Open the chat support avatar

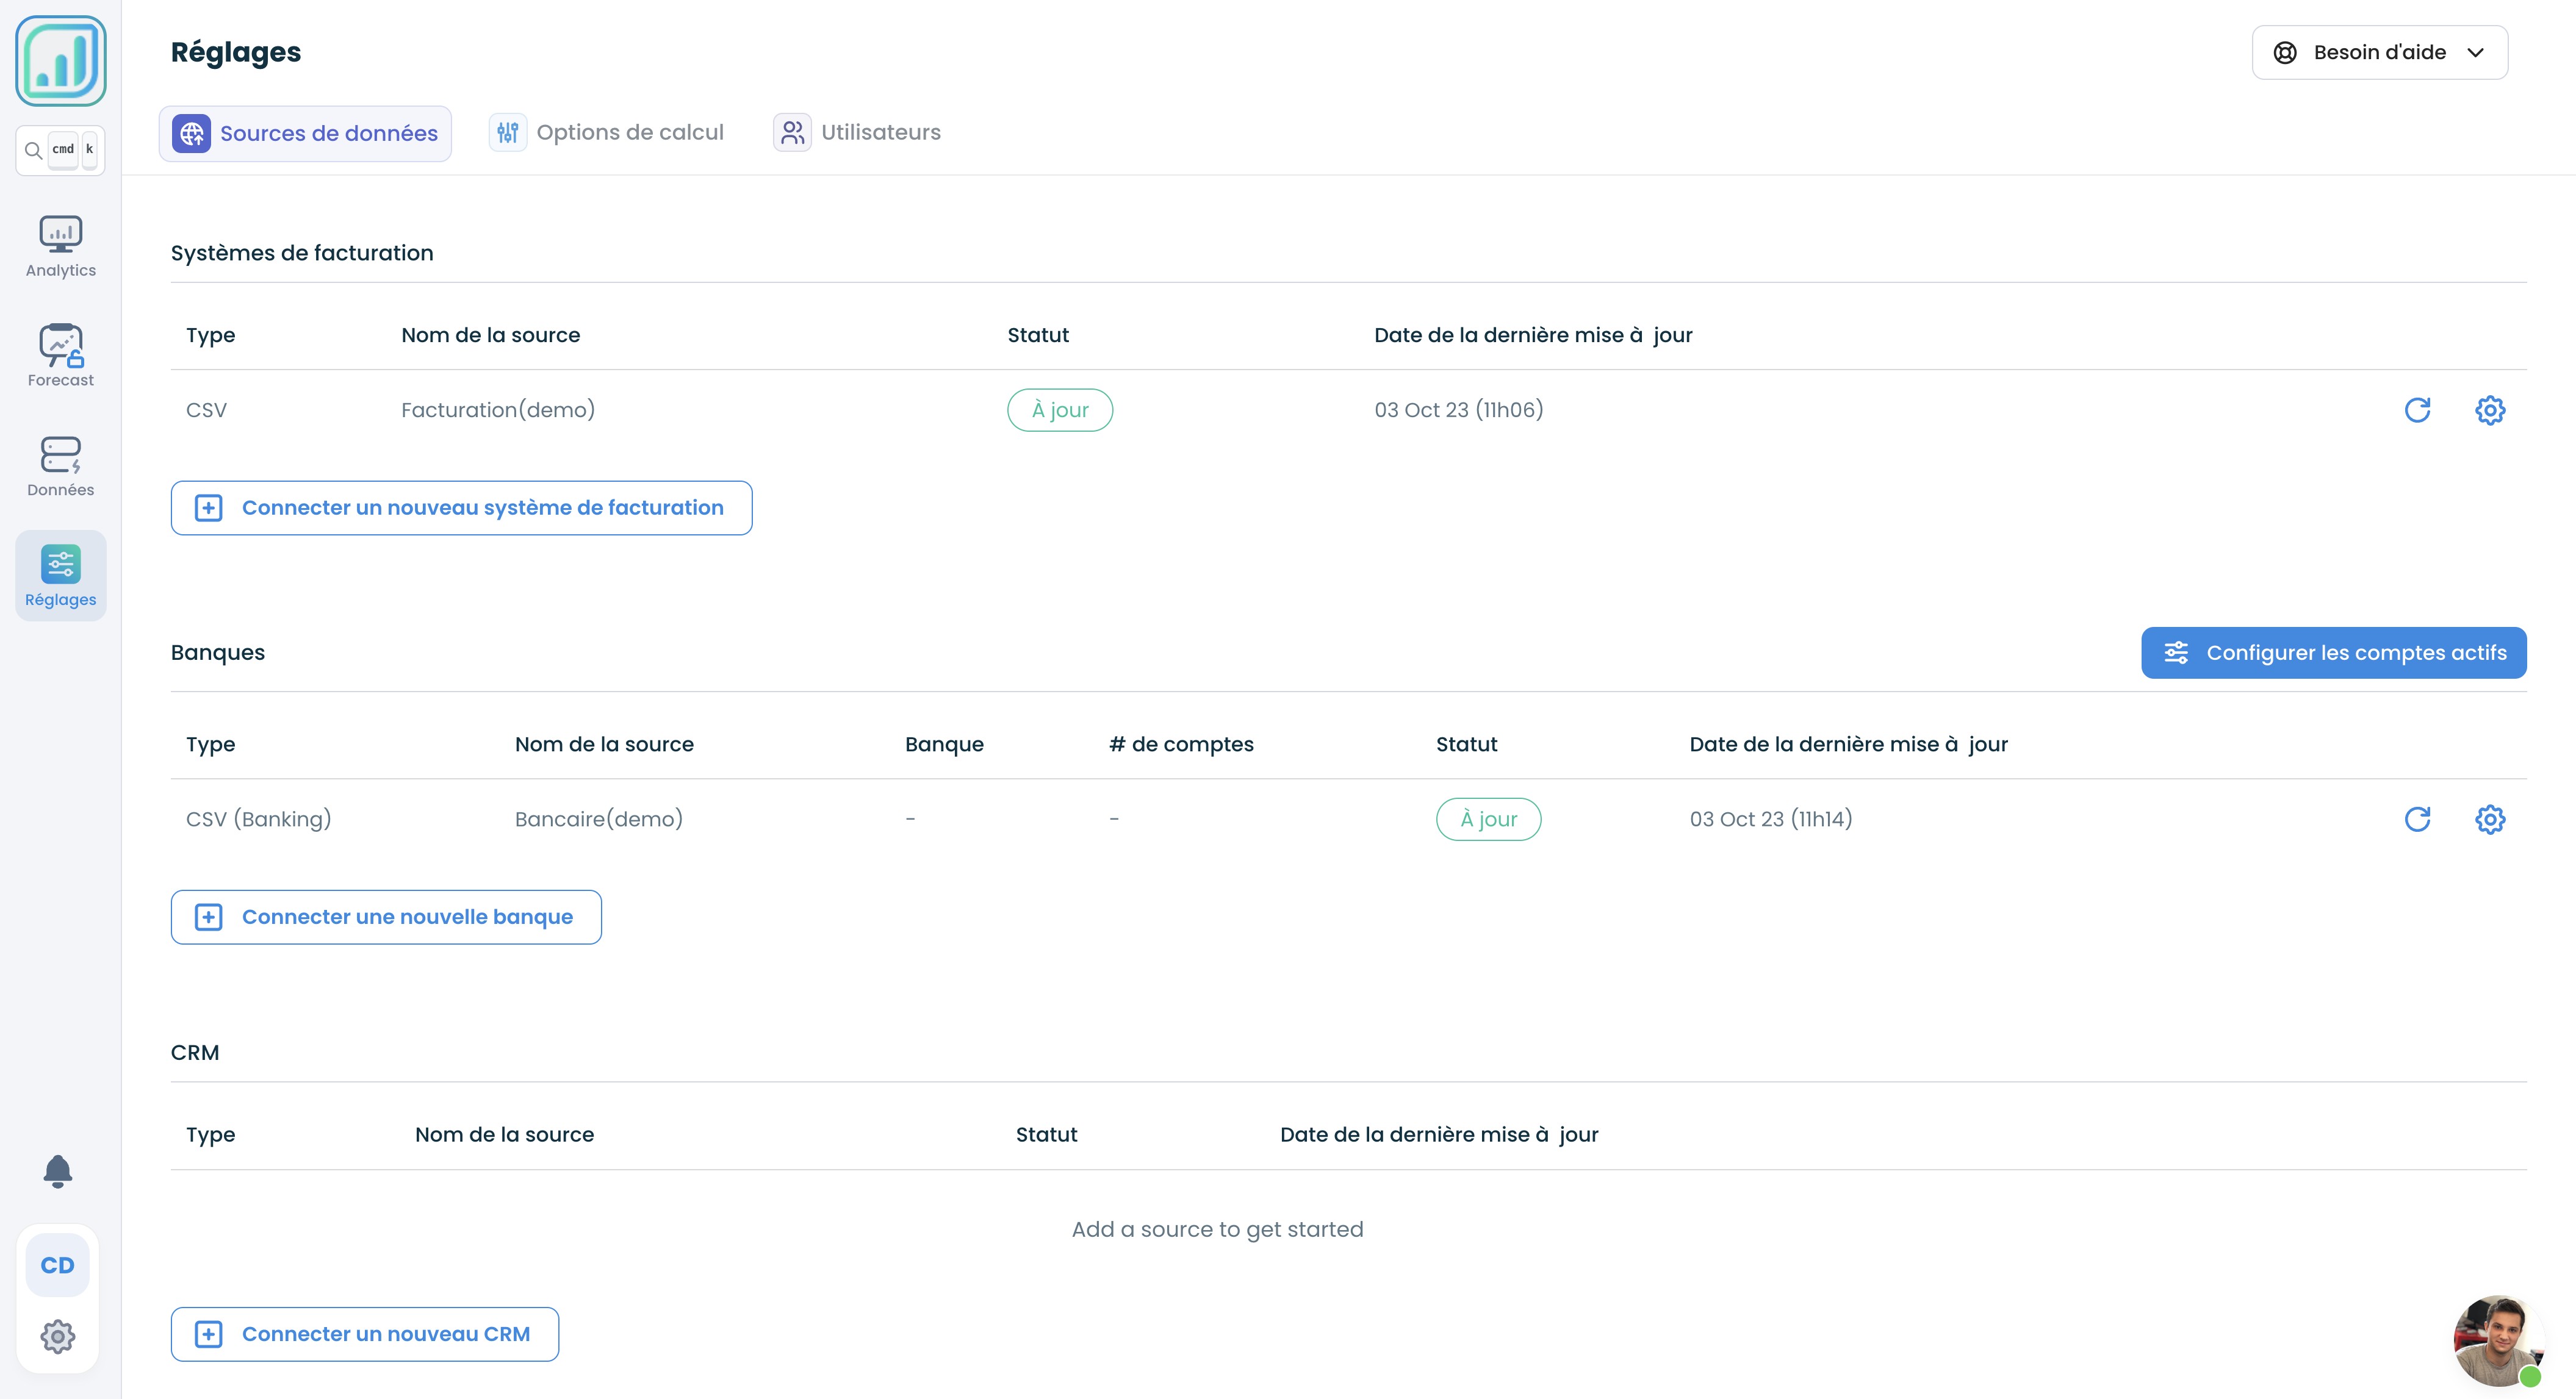[x=2498, y=1341]
